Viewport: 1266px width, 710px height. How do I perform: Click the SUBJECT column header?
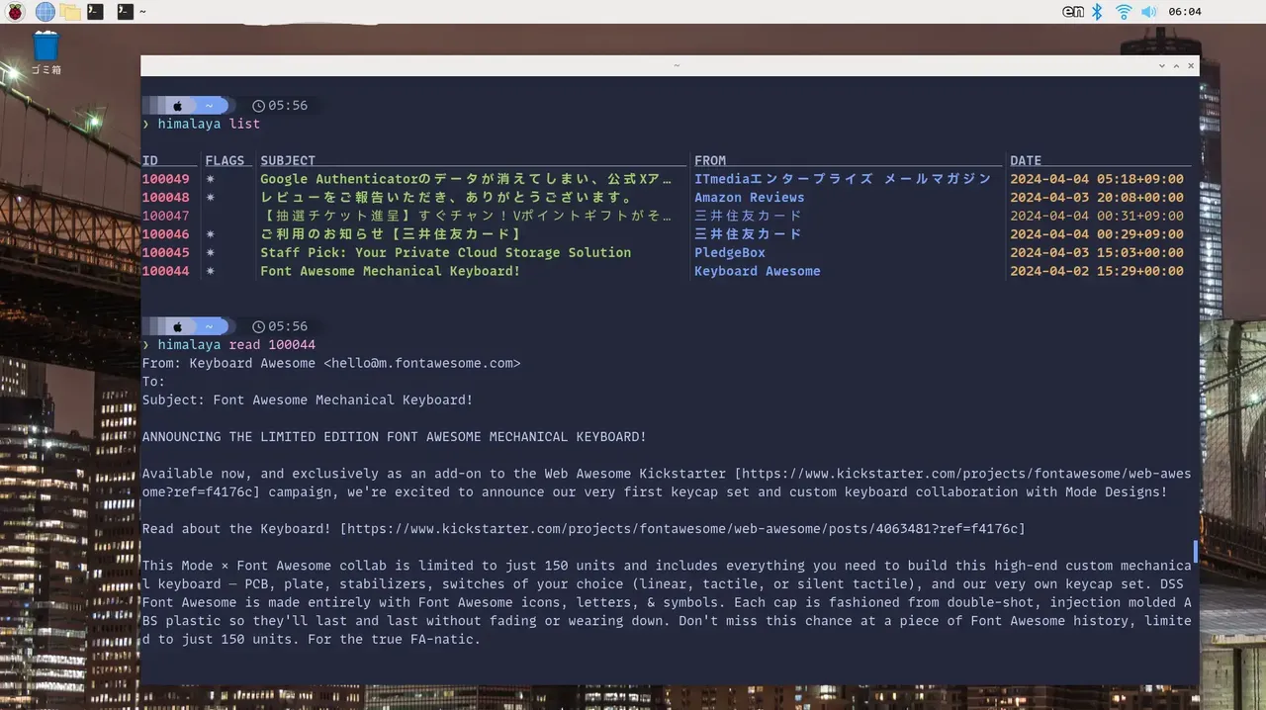(288, 160)
